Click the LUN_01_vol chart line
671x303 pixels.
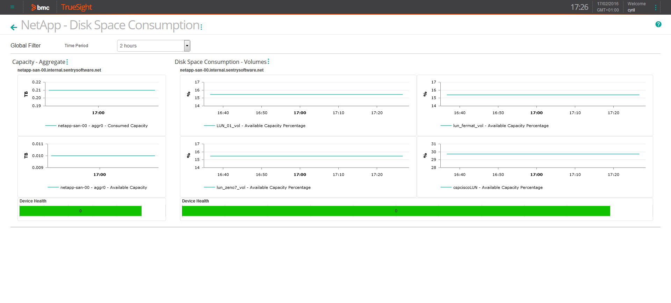point(306,94)
